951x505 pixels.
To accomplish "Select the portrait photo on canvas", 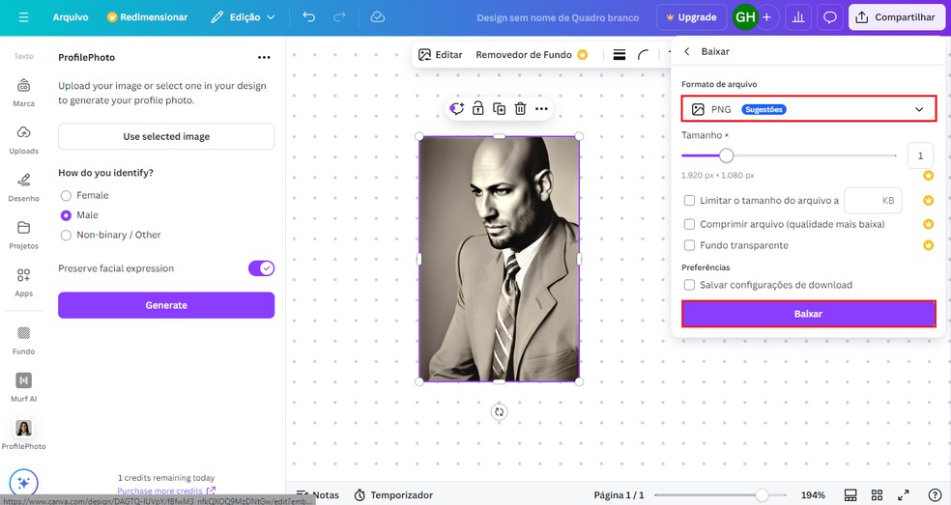I will coord(499,259).
